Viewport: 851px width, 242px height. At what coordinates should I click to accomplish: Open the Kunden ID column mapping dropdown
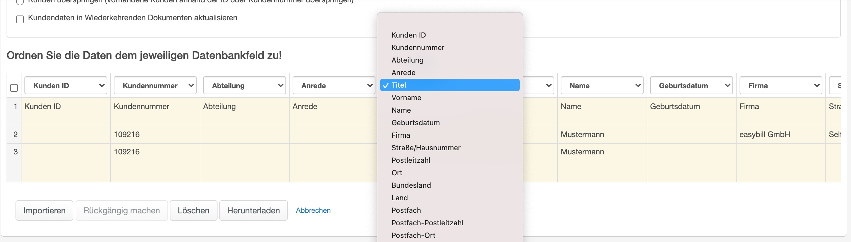click(x=66, y=86)
